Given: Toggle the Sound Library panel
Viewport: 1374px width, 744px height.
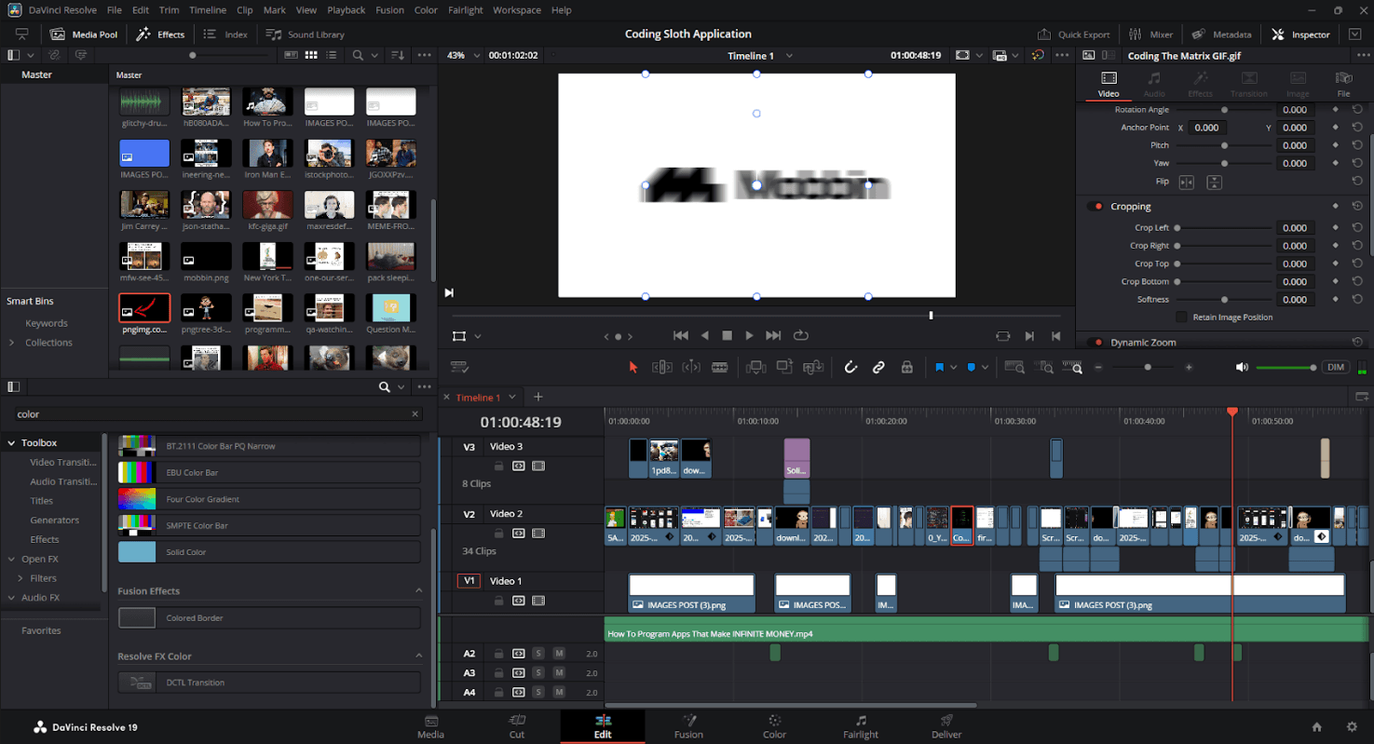Looking at the screenshot, I should (x=306, y=34).
